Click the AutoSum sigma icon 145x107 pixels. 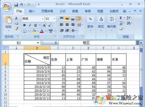121,18
